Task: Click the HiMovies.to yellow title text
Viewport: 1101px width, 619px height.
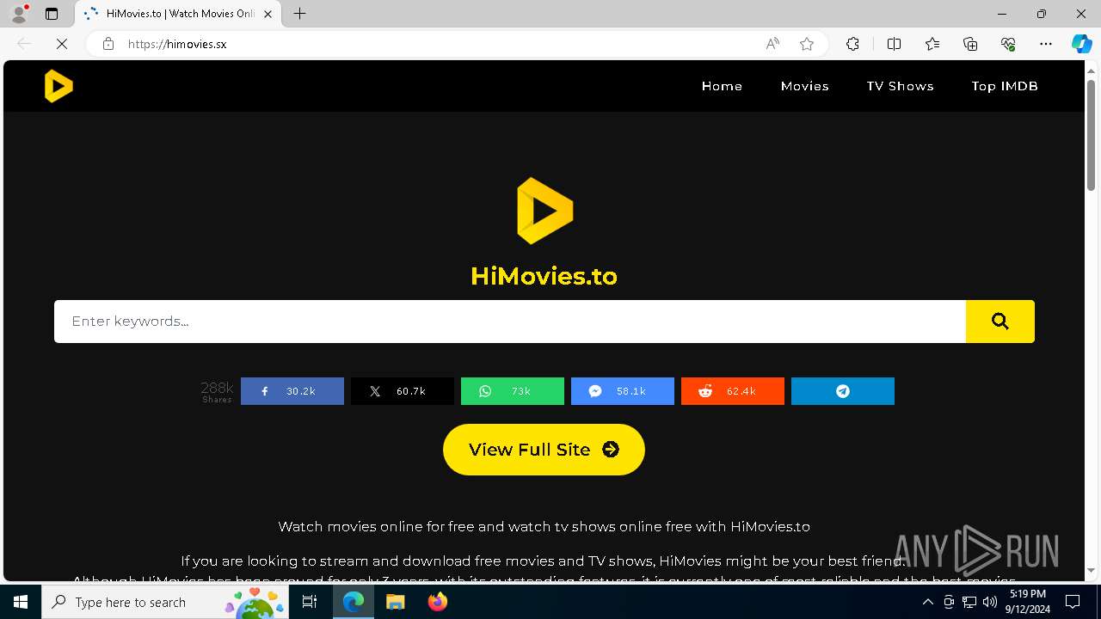Action: coord(544,276)
